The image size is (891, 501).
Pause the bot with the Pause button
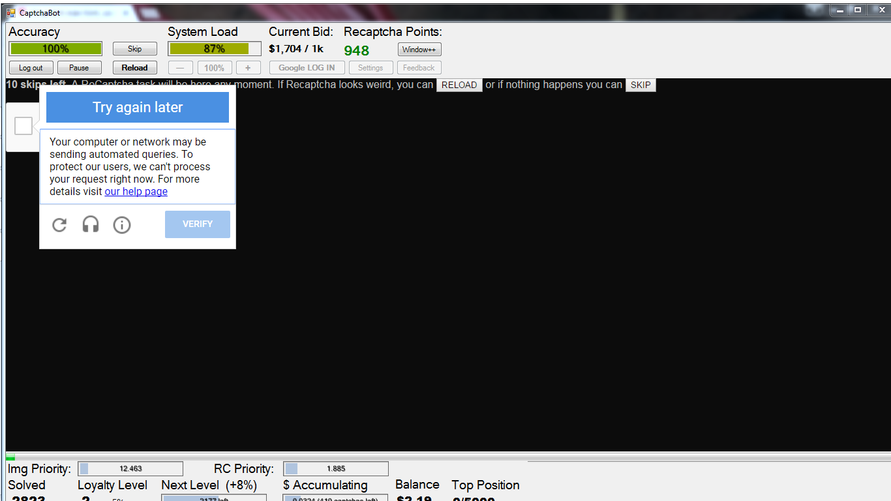(79, 68)
